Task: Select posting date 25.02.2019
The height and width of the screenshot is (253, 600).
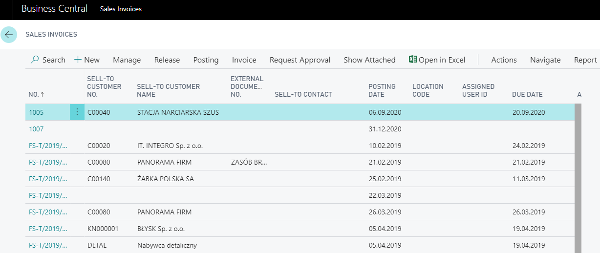Action: [385, 179]
